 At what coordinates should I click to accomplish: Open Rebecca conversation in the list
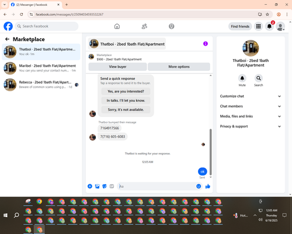click(x=41, y=84)
